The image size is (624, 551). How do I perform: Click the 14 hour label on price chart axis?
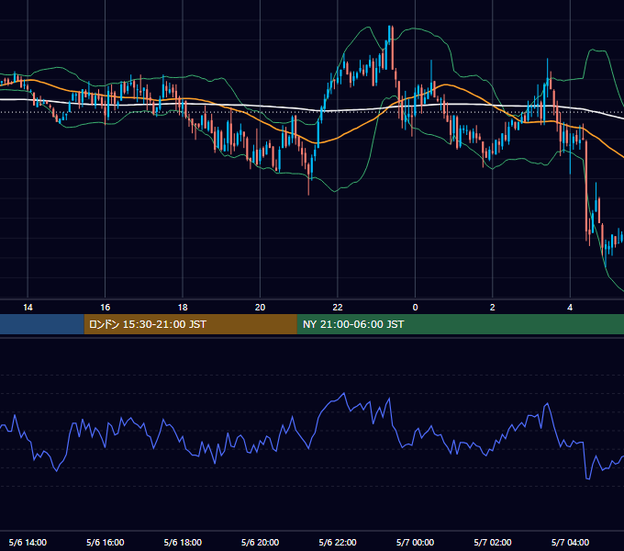28,308
